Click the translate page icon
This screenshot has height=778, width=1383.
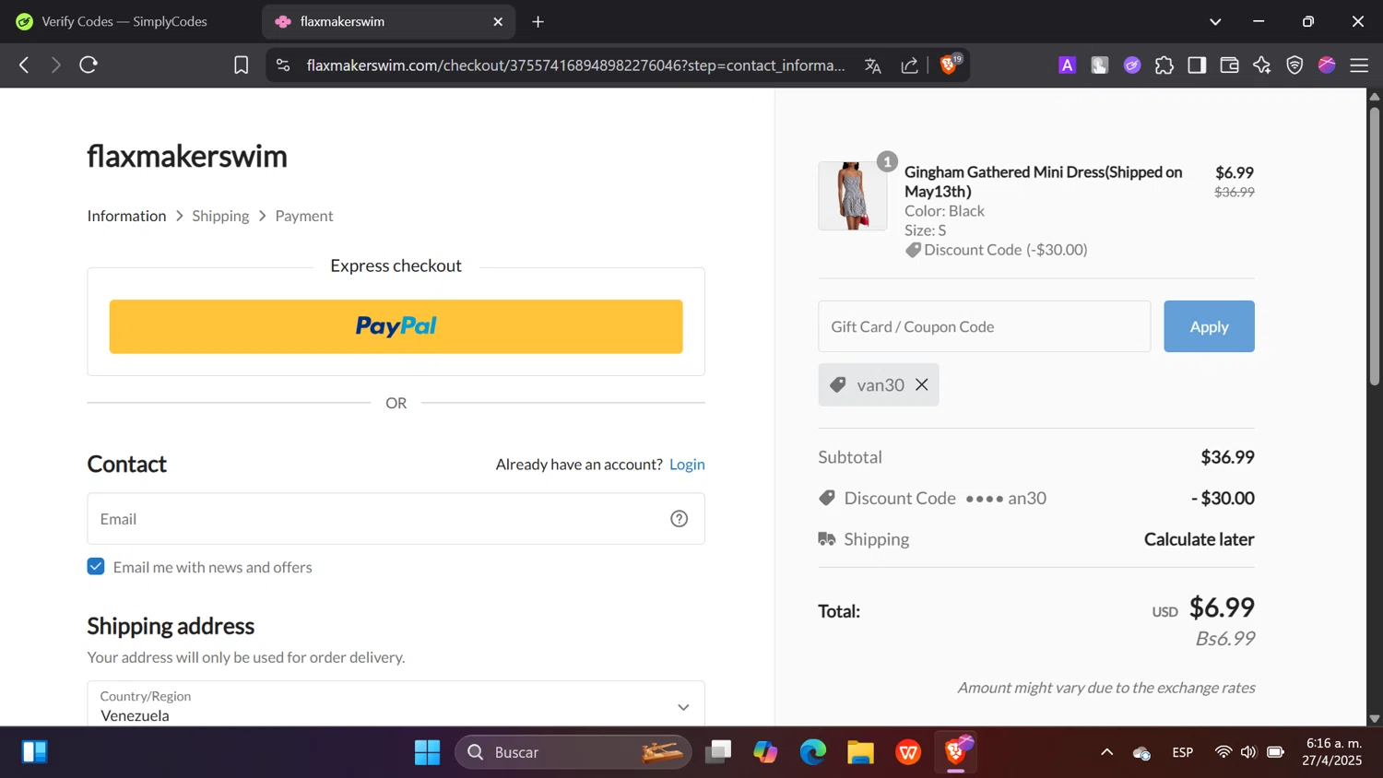click(872, 65)
